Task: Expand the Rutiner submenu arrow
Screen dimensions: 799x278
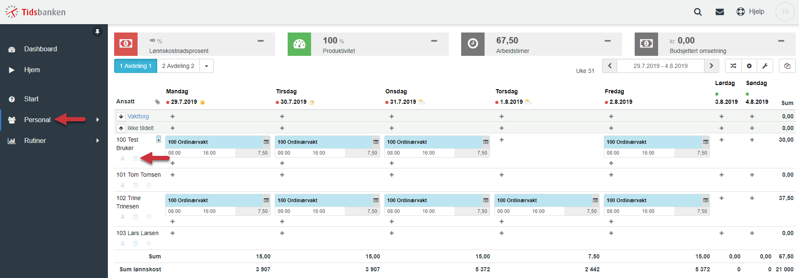Action: [97, 141]
